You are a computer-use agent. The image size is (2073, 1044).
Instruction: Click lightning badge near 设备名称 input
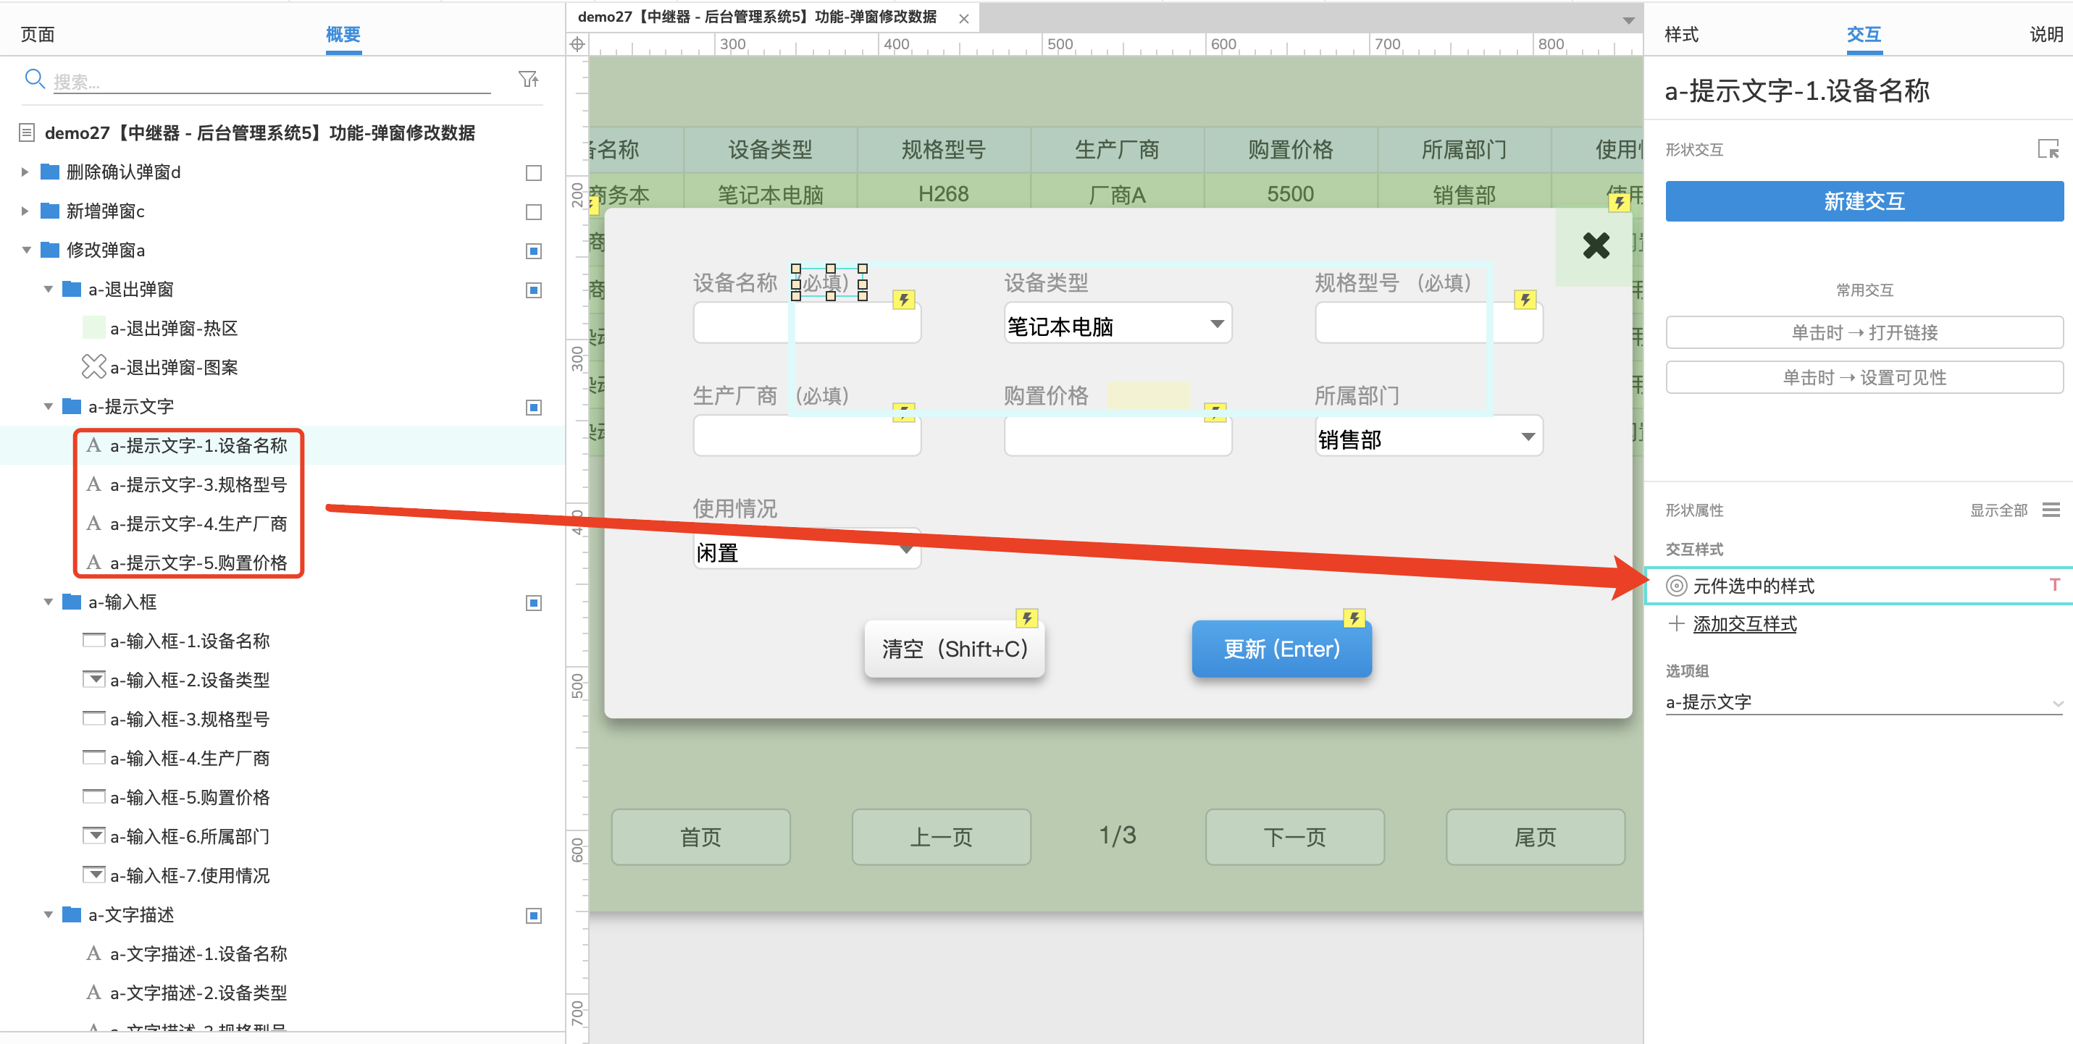click(904, 300)
